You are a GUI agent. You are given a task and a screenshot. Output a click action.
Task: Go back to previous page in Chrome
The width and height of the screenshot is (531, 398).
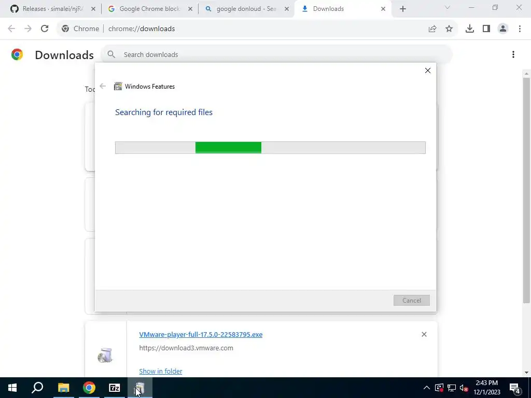(x=11, y=29)
